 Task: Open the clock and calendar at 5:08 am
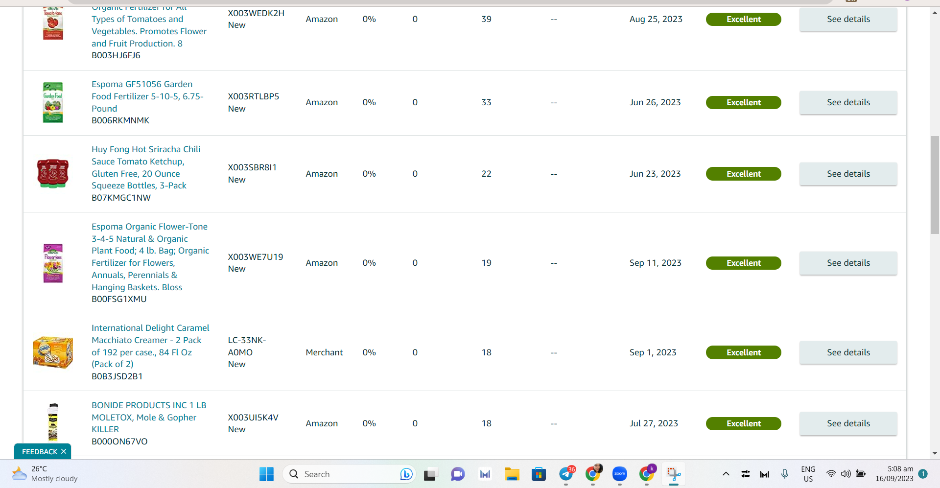click(x=894, y=474)
